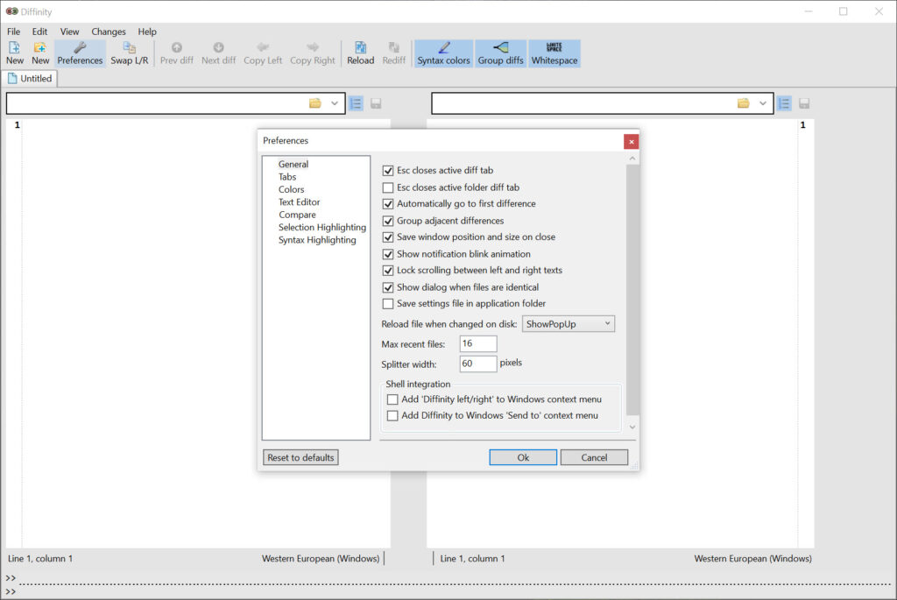Check Add Diffinity to Windows 'Send to' menu
Viewport: 897px width, 600px height.
tap(392, 416)
